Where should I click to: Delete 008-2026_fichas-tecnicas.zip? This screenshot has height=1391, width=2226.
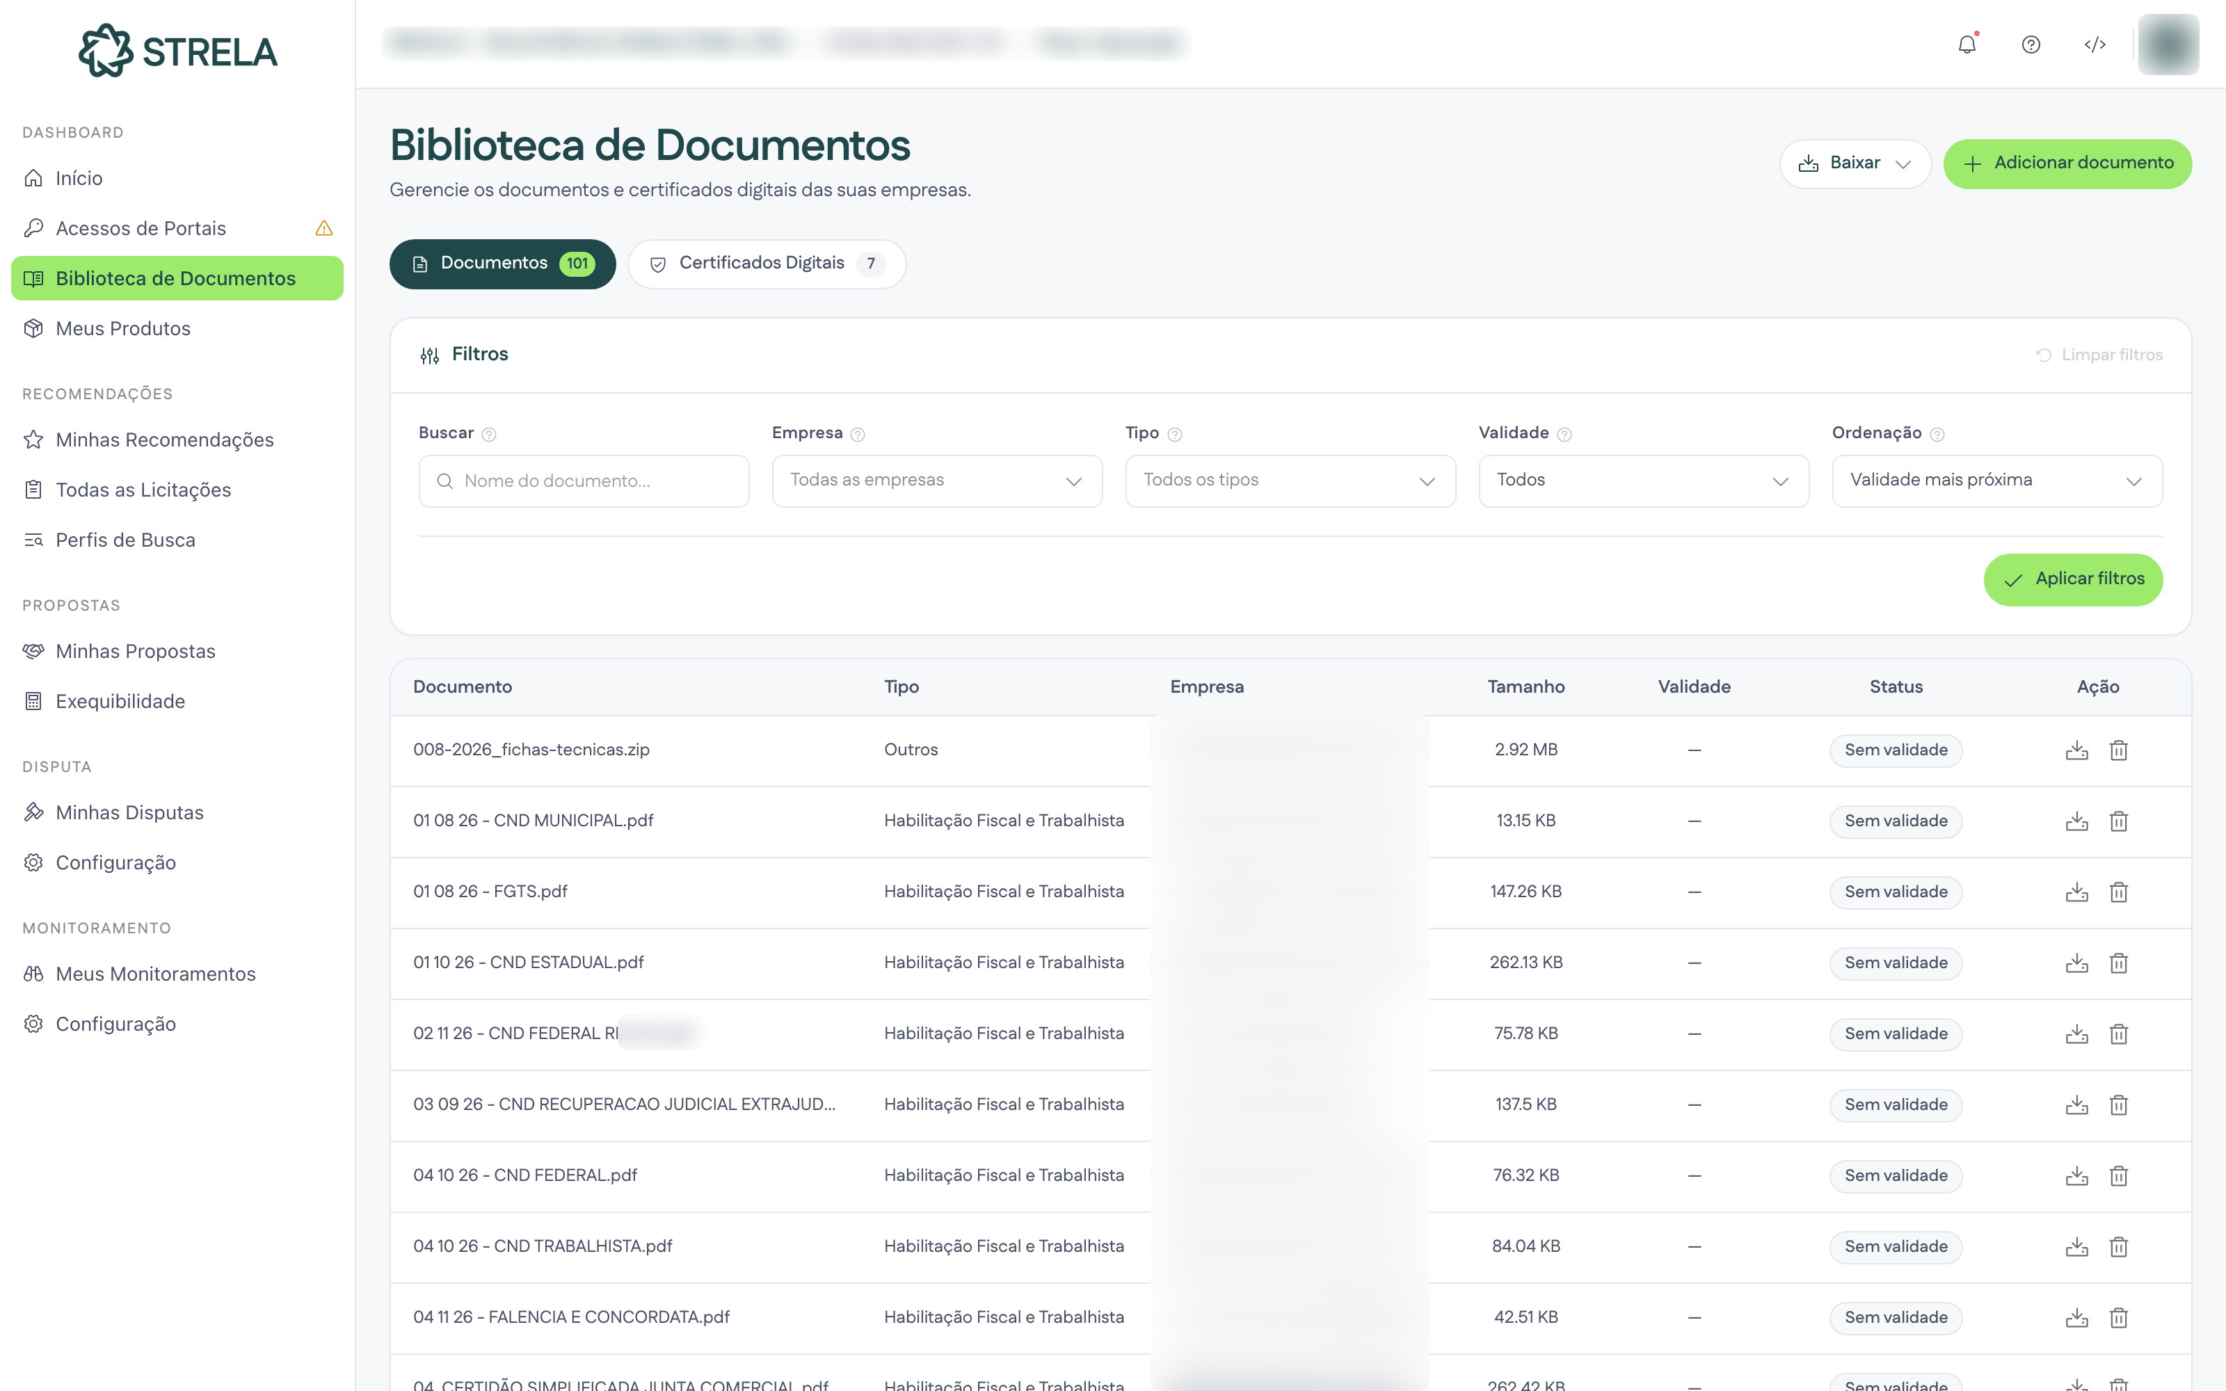pyautogui.click(x=2118, y=750)
